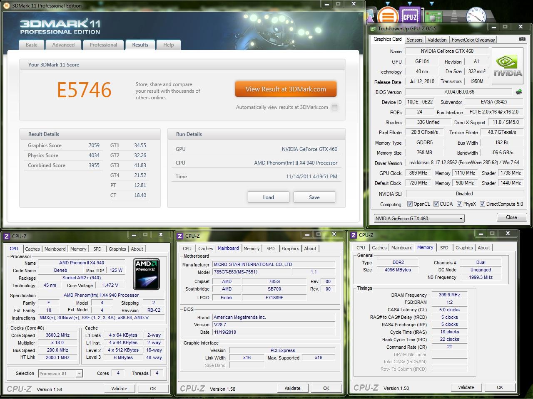The image size is (533, 399).
Task: Click the Core Speed value 3600.2 MHz
Action: click(x=57, y=335)
